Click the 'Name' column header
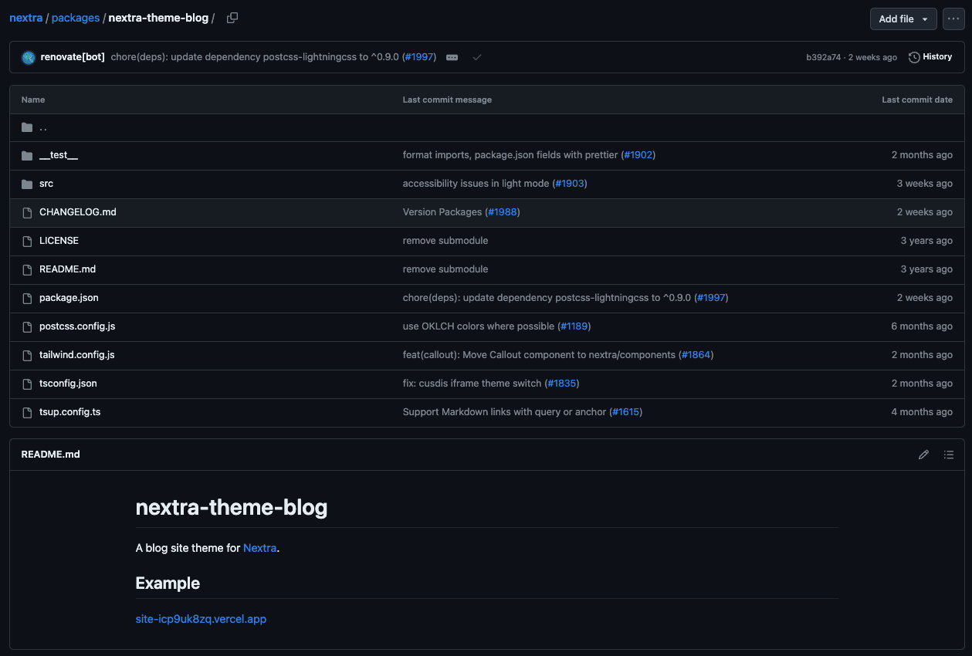 (33, 100)
